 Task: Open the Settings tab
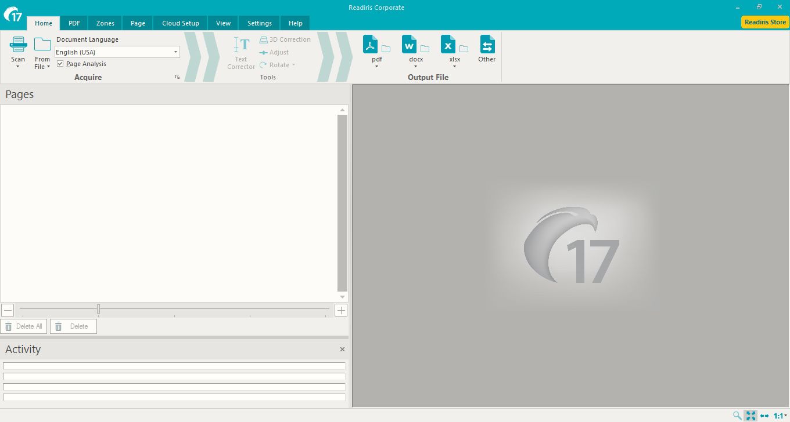point(260,23)
